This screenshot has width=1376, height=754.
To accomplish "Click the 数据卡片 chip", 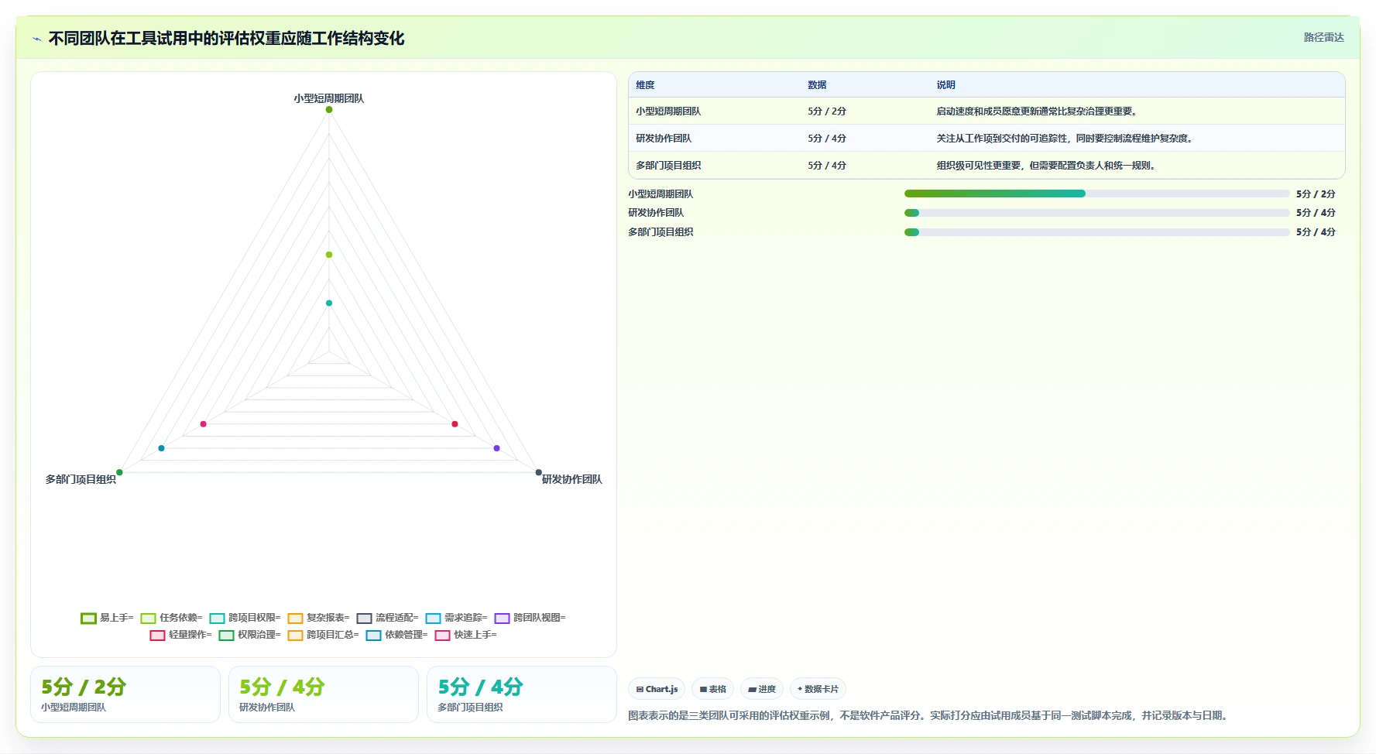I will click(x=818, y=689).
